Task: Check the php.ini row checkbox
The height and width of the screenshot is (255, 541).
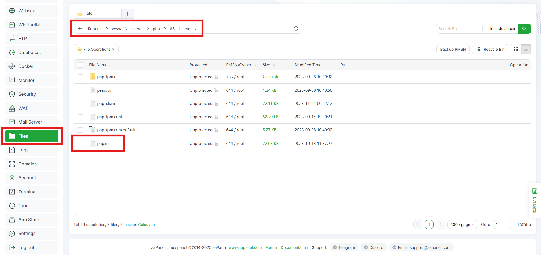Action: [80, 144]
